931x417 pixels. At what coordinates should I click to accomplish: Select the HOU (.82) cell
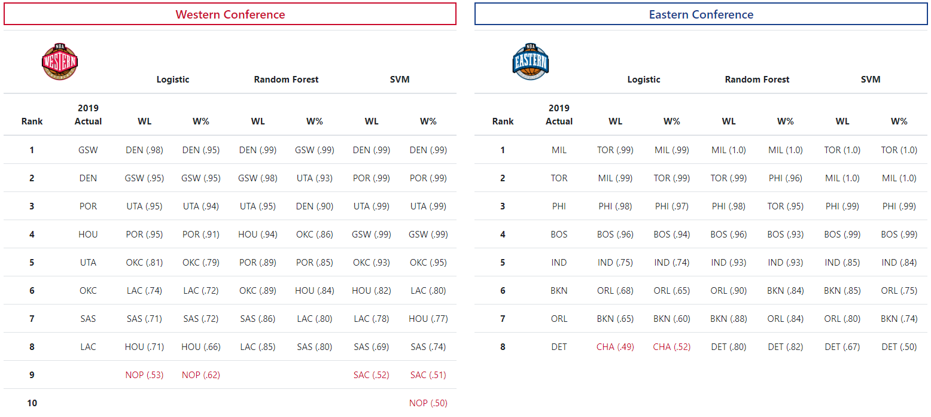pyautogui.click(x=372, y=291)
